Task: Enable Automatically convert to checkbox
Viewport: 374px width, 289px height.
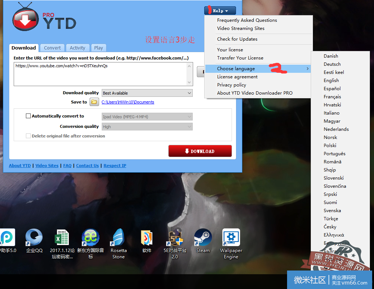Action: pos(28,116)
